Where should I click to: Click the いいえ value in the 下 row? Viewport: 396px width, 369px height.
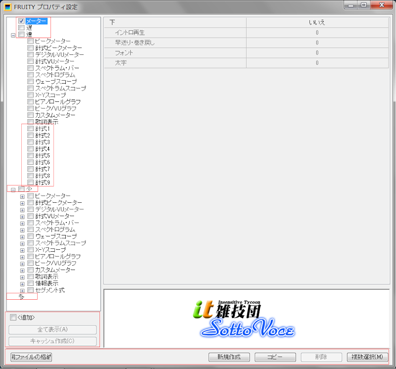pyautogui.click(x=316, y=22)
